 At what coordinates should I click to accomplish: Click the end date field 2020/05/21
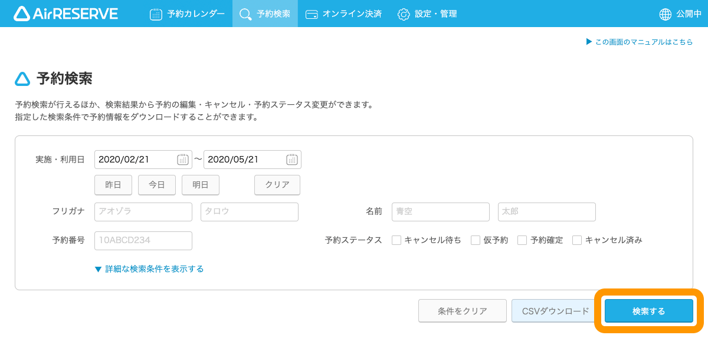point(253,160)
